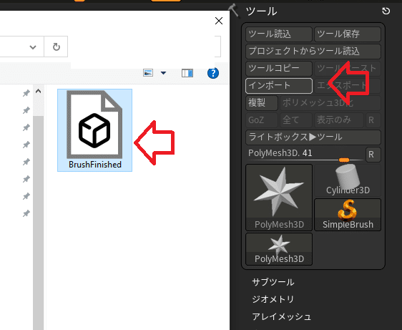Select the SimpleBrush tool thumbnail
The height and width of the screenshot is (330, 402).
(348, 215)
